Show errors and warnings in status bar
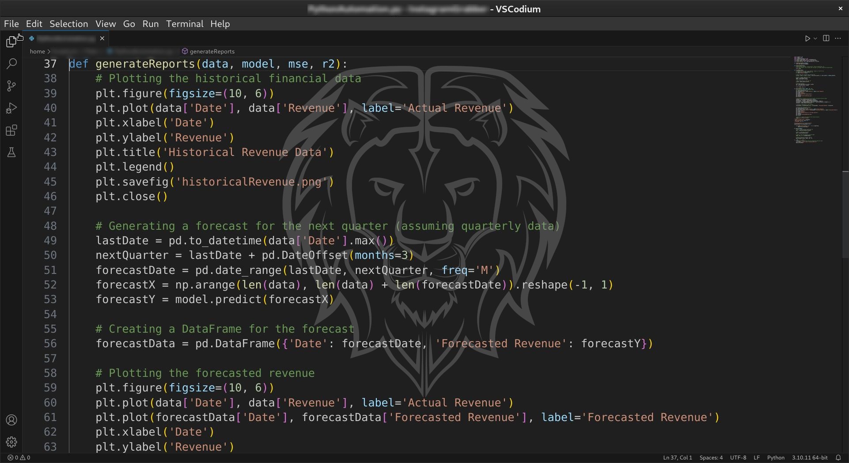Viewport: 849px width, 463px height. 19,458
